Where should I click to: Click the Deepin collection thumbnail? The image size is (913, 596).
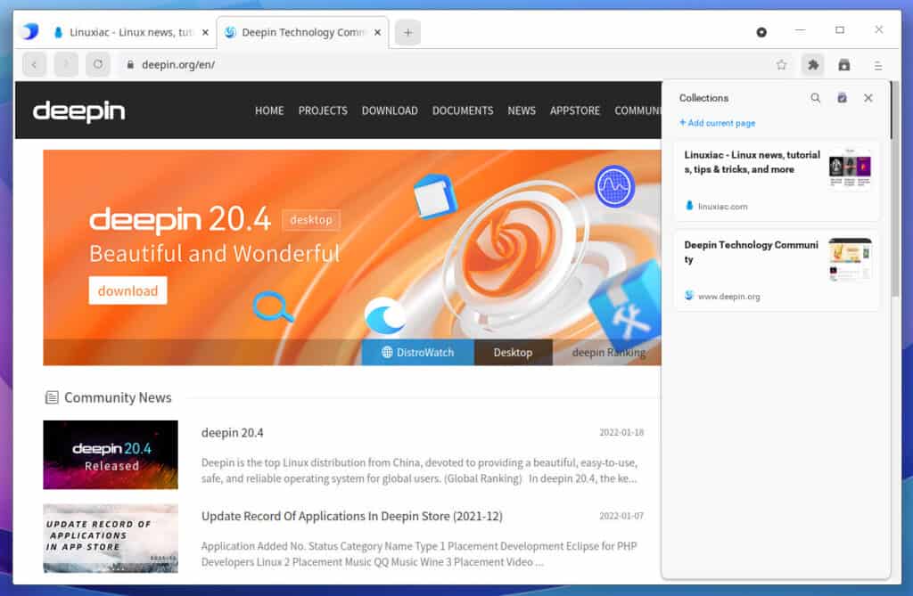[x=850, y=258]
